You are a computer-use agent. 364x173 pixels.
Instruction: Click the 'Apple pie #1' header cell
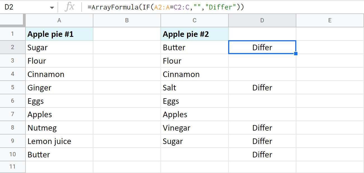(x=59, y=34)
